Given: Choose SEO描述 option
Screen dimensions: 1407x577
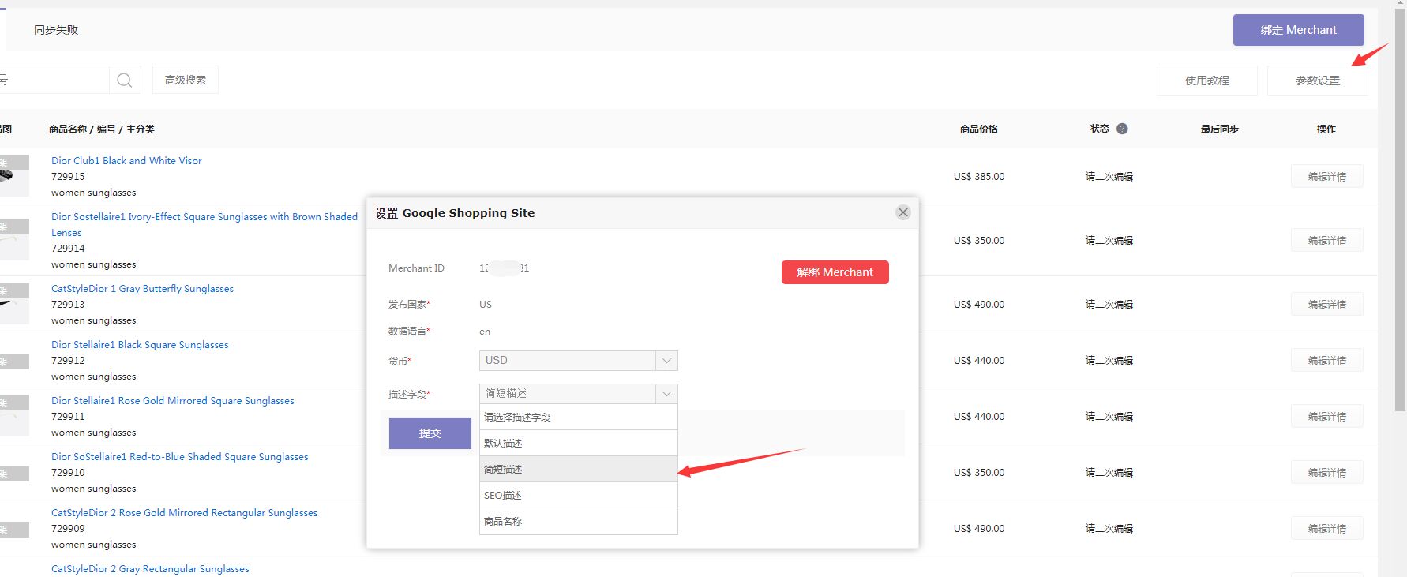Looking at the screenshot, I should 578,495.
